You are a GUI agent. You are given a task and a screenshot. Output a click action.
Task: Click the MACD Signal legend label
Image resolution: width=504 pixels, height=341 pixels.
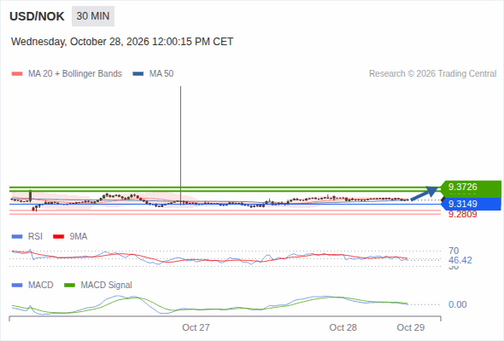click(x=107, y=285)
